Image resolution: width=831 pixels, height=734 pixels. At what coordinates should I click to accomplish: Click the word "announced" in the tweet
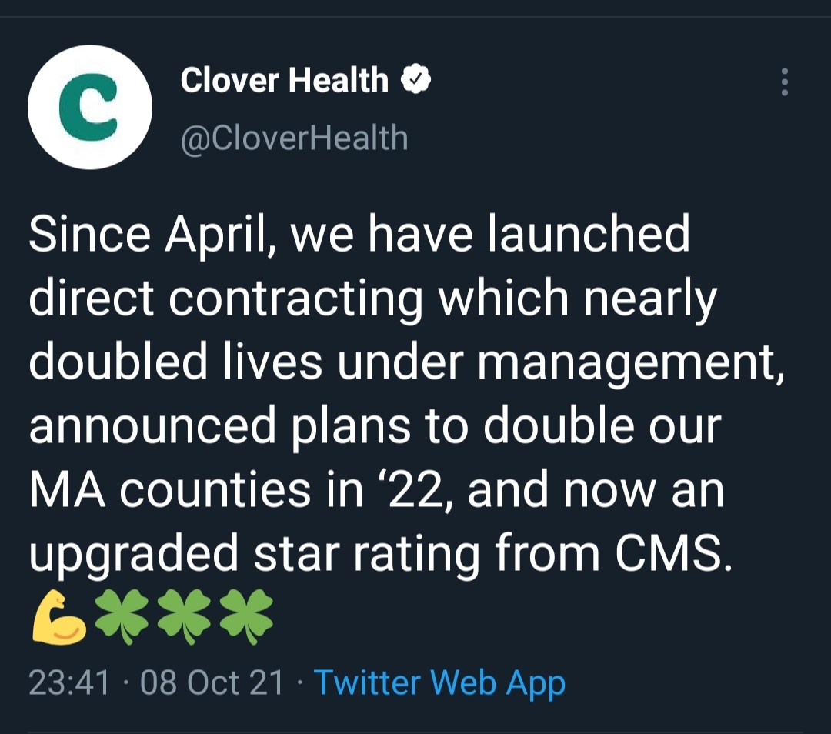pyautogui.click(x=152, y=427)
